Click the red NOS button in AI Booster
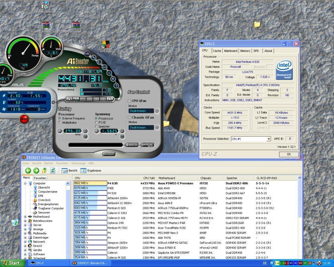 pyautogui.click(x=24, y=119)
